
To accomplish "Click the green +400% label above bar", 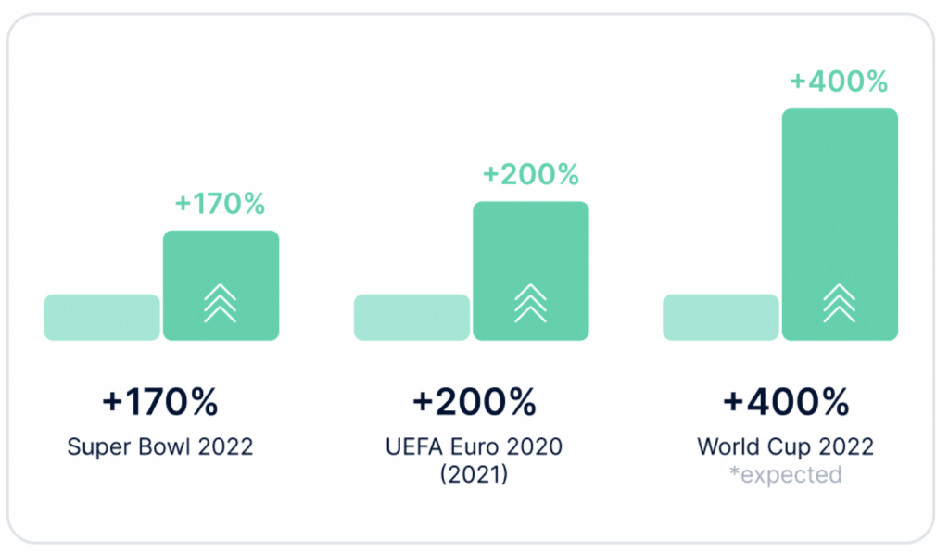I will click(x=840, y=82).
